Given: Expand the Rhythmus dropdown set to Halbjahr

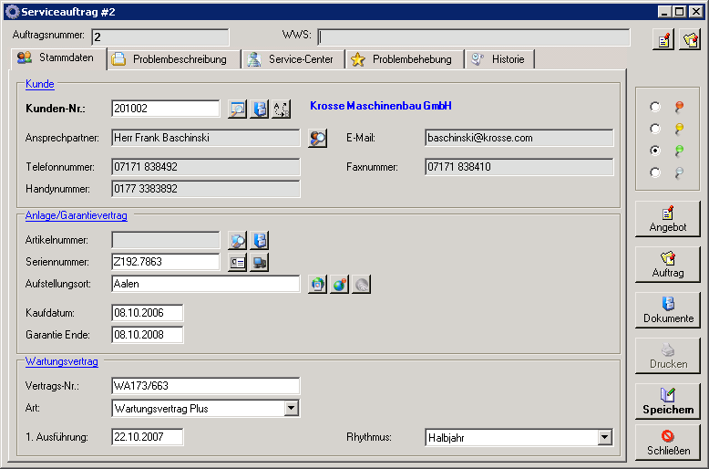Looking at the screenshot, I should click(604, 438).
